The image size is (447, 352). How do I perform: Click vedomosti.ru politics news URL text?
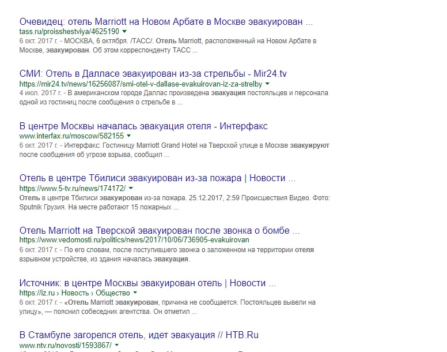(134, 240)
